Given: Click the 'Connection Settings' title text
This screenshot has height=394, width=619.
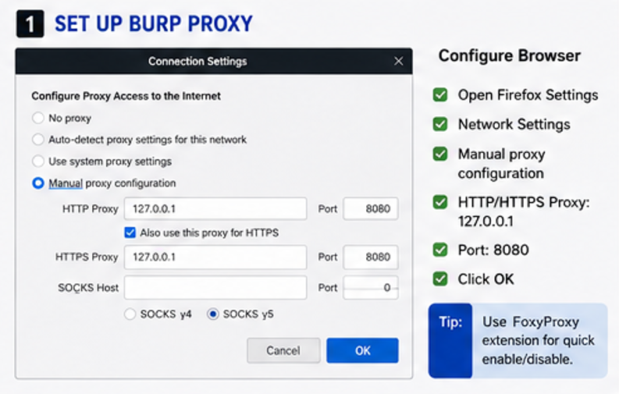Looking at the screenshot, I should point(197,62).
